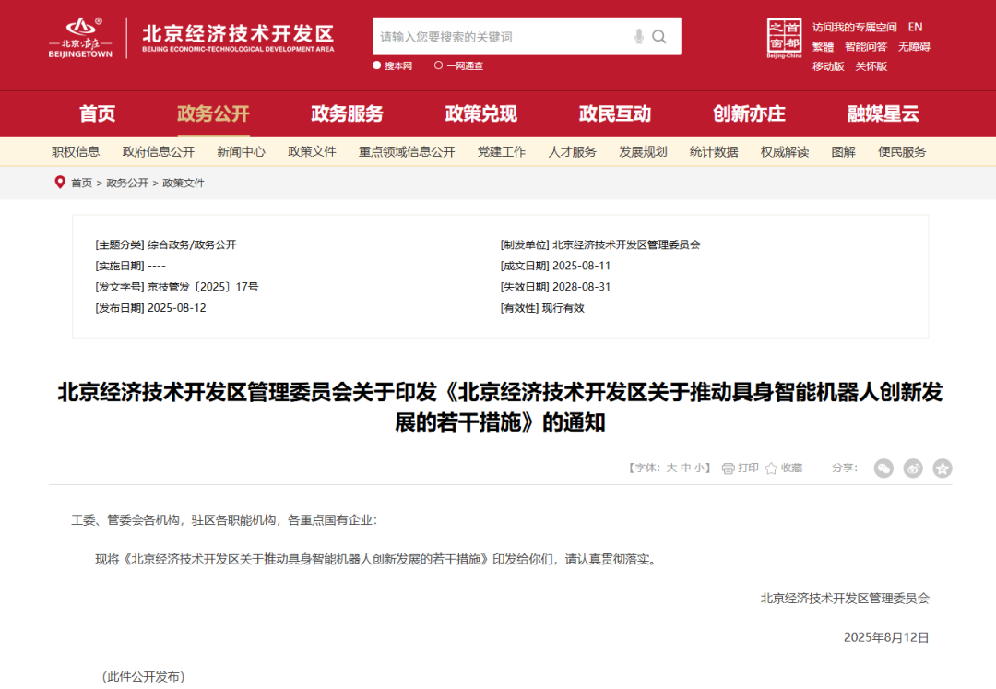
Task: Switch to the 政策文件 tab
Action: pyautogui.click(x=311, y=151)
